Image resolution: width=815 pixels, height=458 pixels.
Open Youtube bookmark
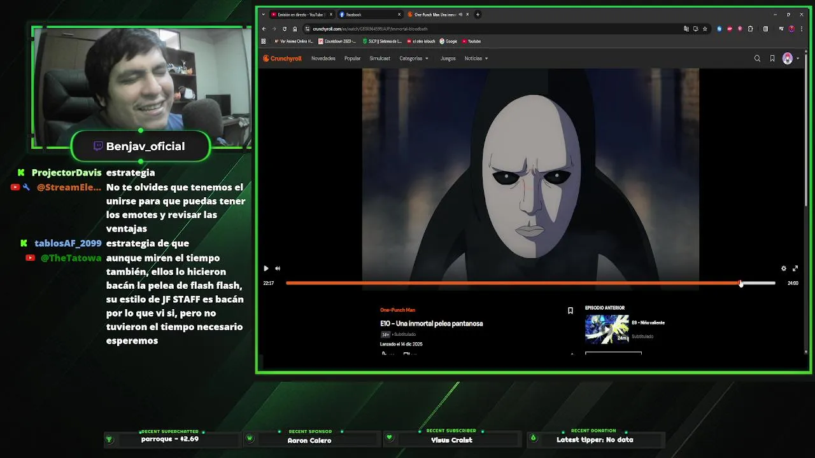point(472,41)
